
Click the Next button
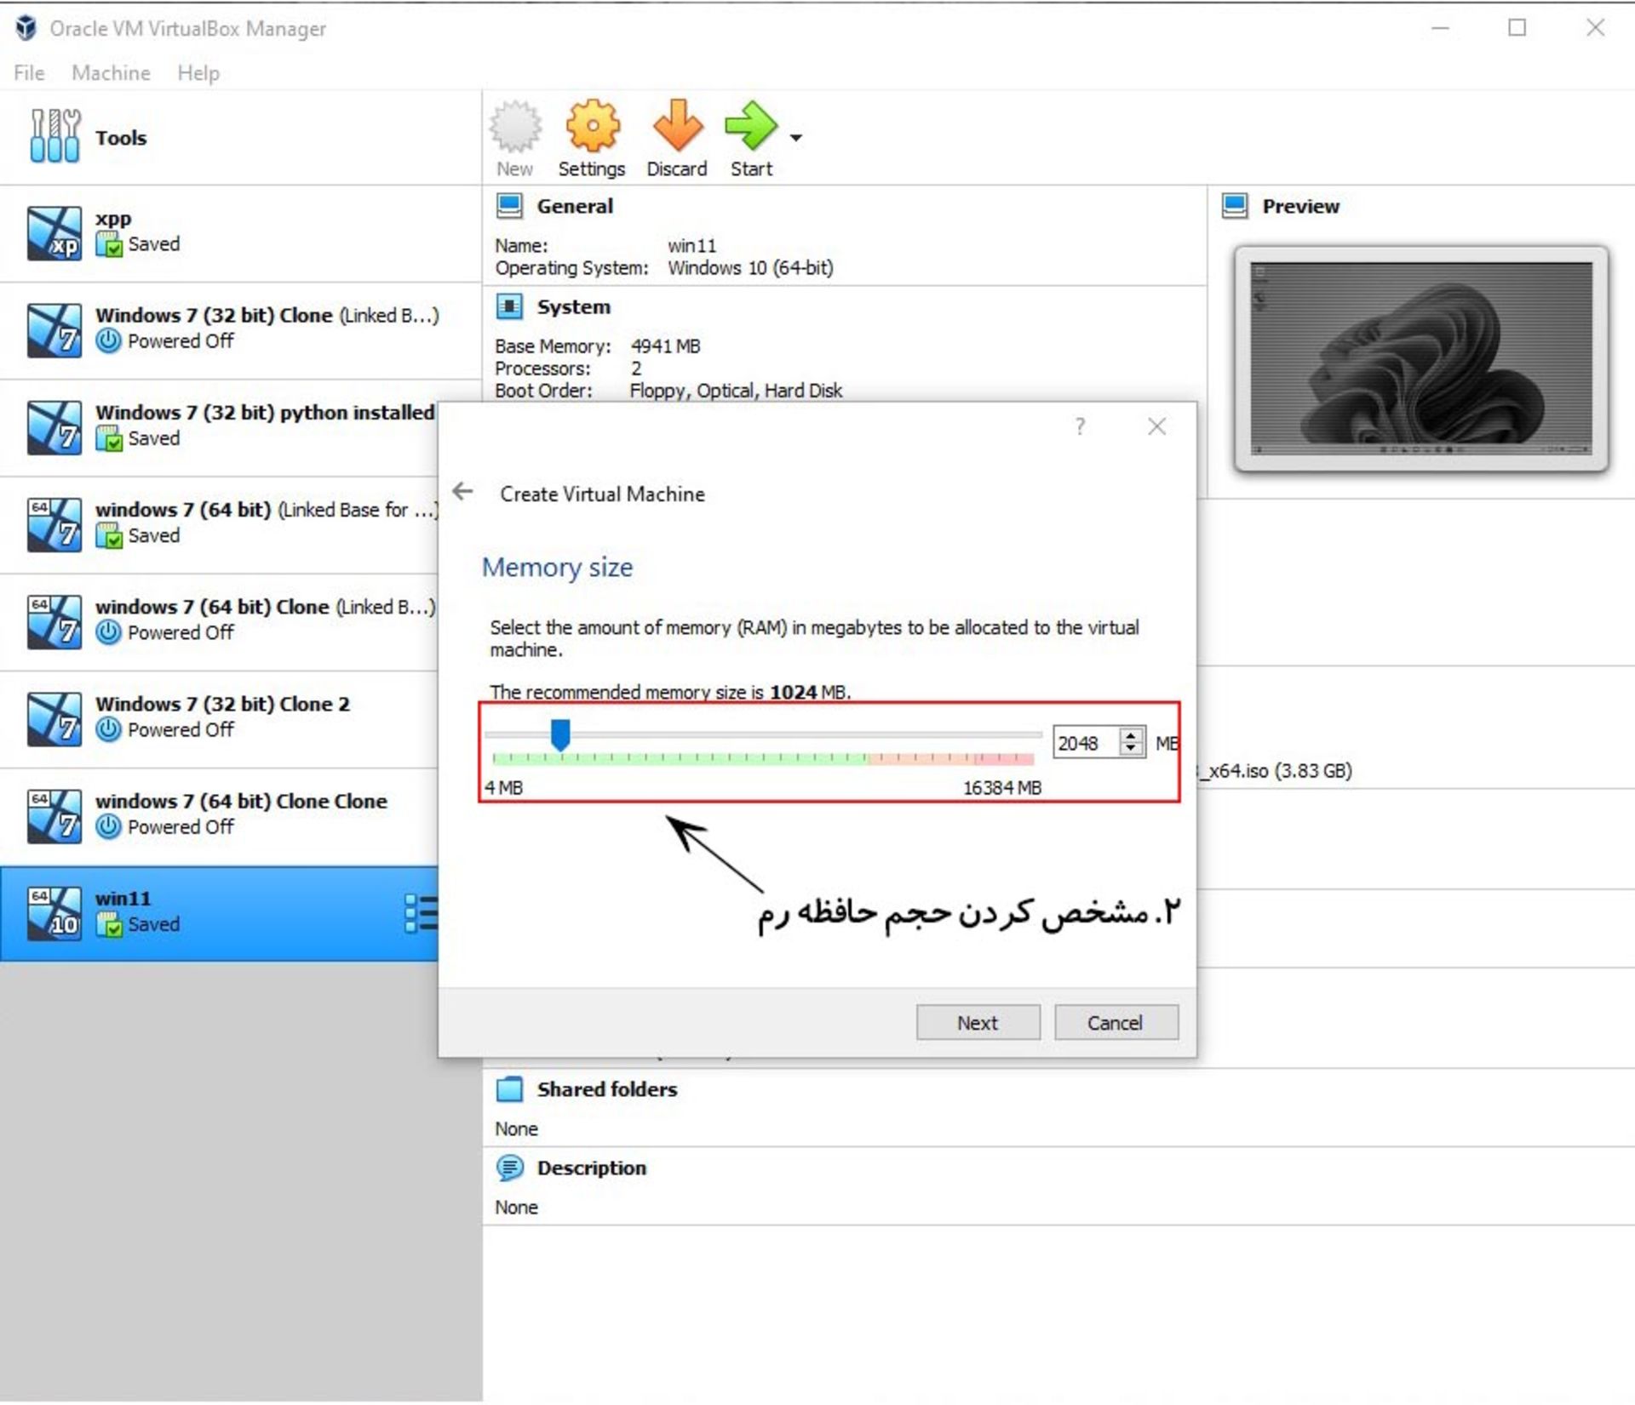pyautogui.click(x=978, y=1023)
